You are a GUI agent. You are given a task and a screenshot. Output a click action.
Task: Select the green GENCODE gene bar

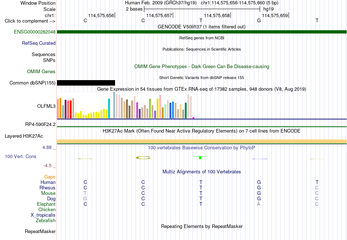point(202,32)
